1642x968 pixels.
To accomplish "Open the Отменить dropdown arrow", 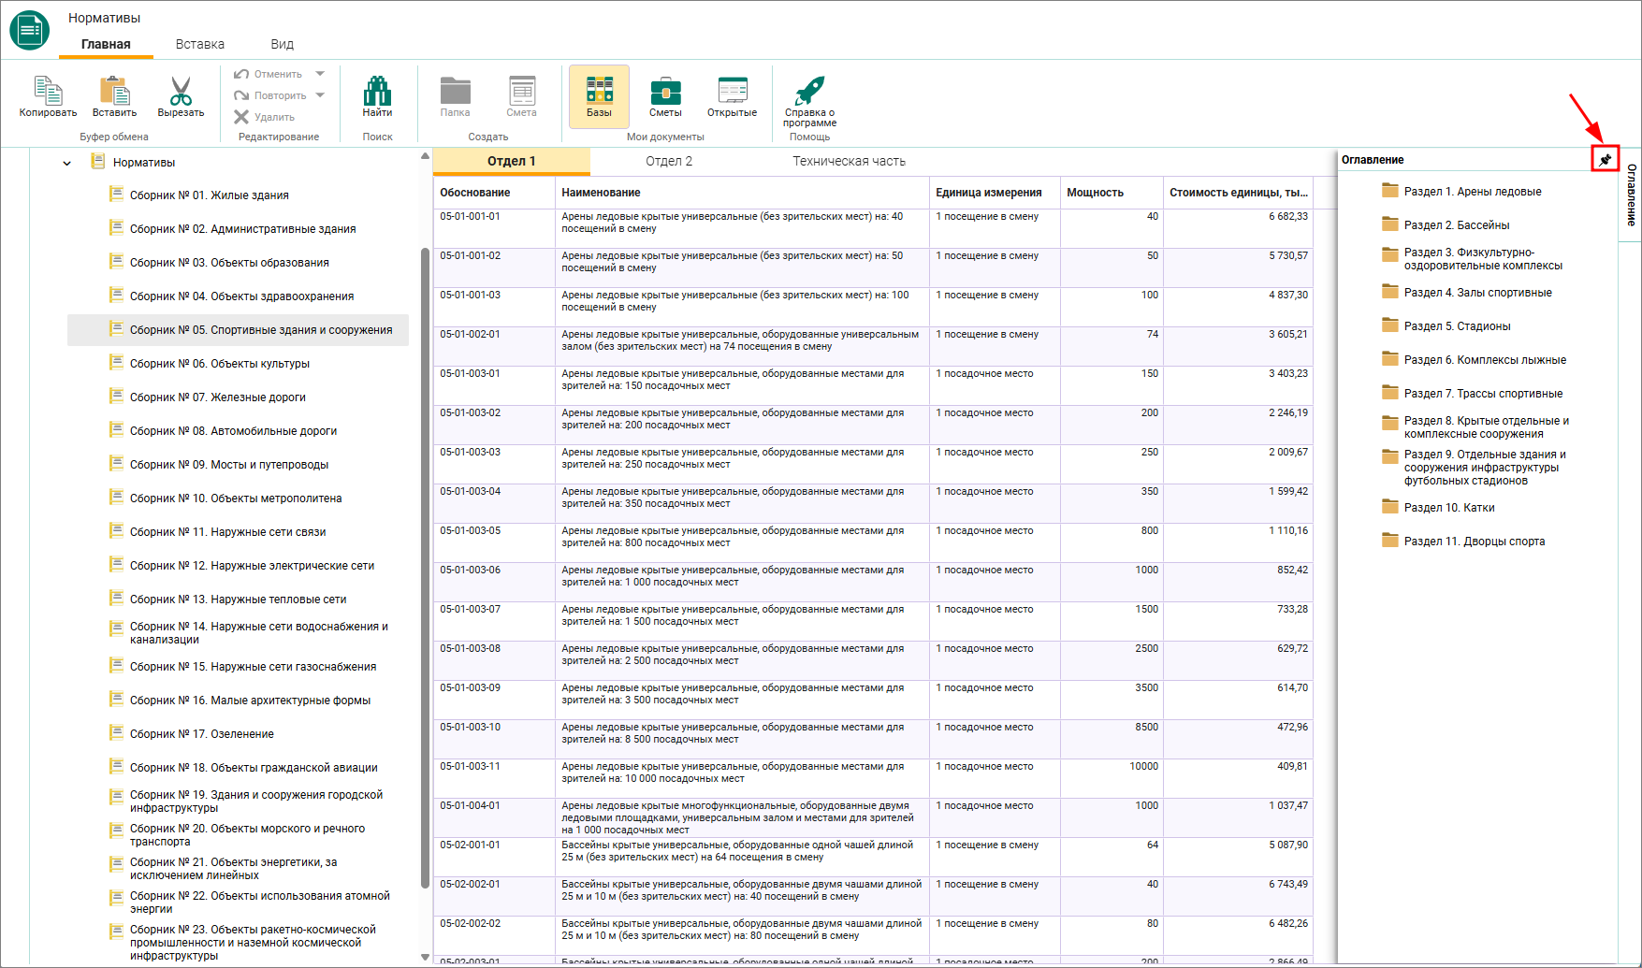I will click(x=320, y=74).
